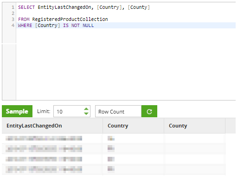Select the EntityLastChangedOn column header
The height and width of the screenshot is (181, 244).
(52, 126)
